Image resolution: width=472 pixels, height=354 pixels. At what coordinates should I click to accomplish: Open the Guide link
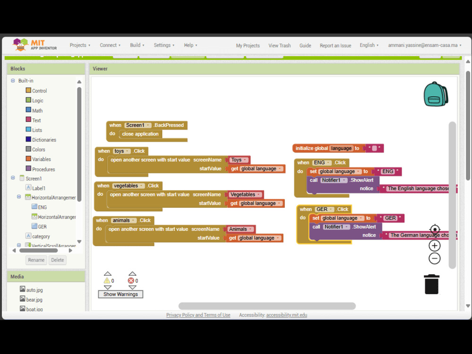click(305, 45)
